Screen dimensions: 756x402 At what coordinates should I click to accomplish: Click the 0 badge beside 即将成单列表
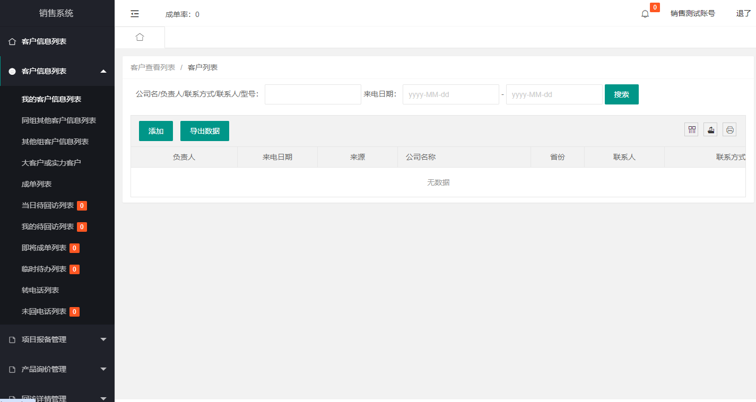[74, 248]
